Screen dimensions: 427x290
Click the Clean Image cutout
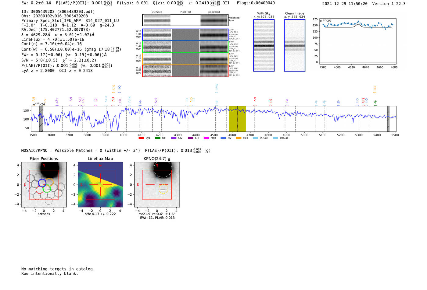click(294, 45)
